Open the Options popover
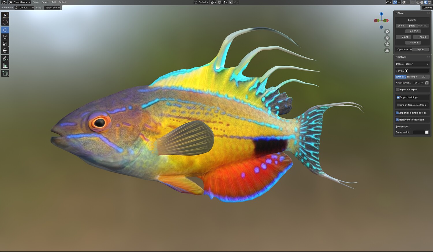The height and width of the screenshot is (252, 433). point(428,8)
